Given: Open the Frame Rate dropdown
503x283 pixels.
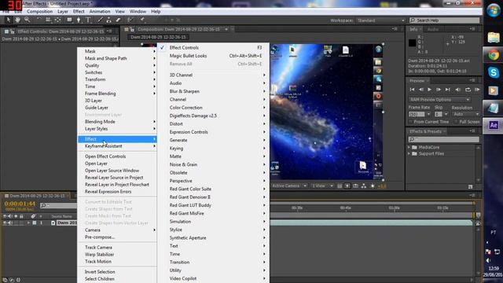Looking at the screenshot, I should click(429, 114).
